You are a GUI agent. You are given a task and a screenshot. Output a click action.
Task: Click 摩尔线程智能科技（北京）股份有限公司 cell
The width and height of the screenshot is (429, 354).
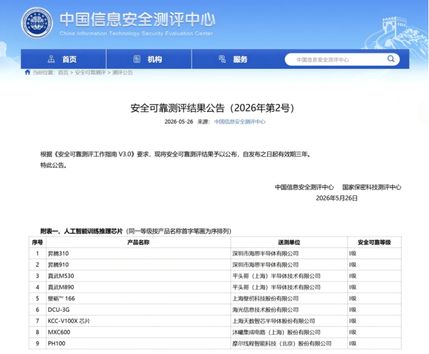(x=289, y=343)
